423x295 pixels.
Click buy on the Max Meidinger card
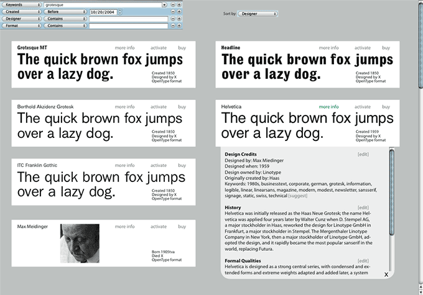click(x=182, y=227)
